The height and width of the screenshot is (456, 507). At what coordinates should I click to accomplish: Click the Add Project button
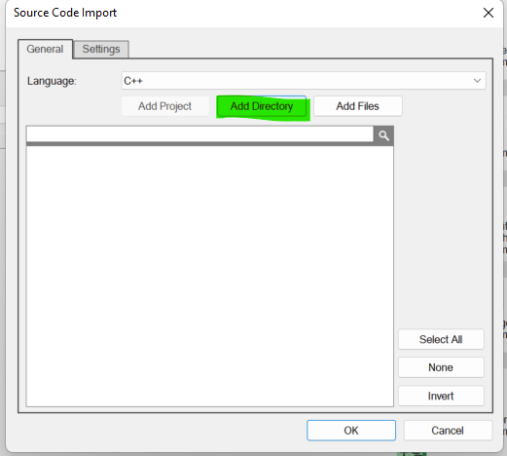[x=165, y=106]
